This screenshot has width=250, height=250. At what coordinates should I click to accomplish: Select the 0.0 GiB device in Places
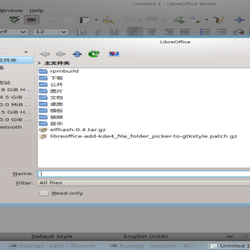(16, 120)
